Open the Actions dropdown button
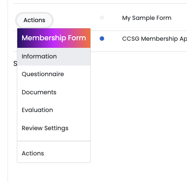 [x=34, y=20]
